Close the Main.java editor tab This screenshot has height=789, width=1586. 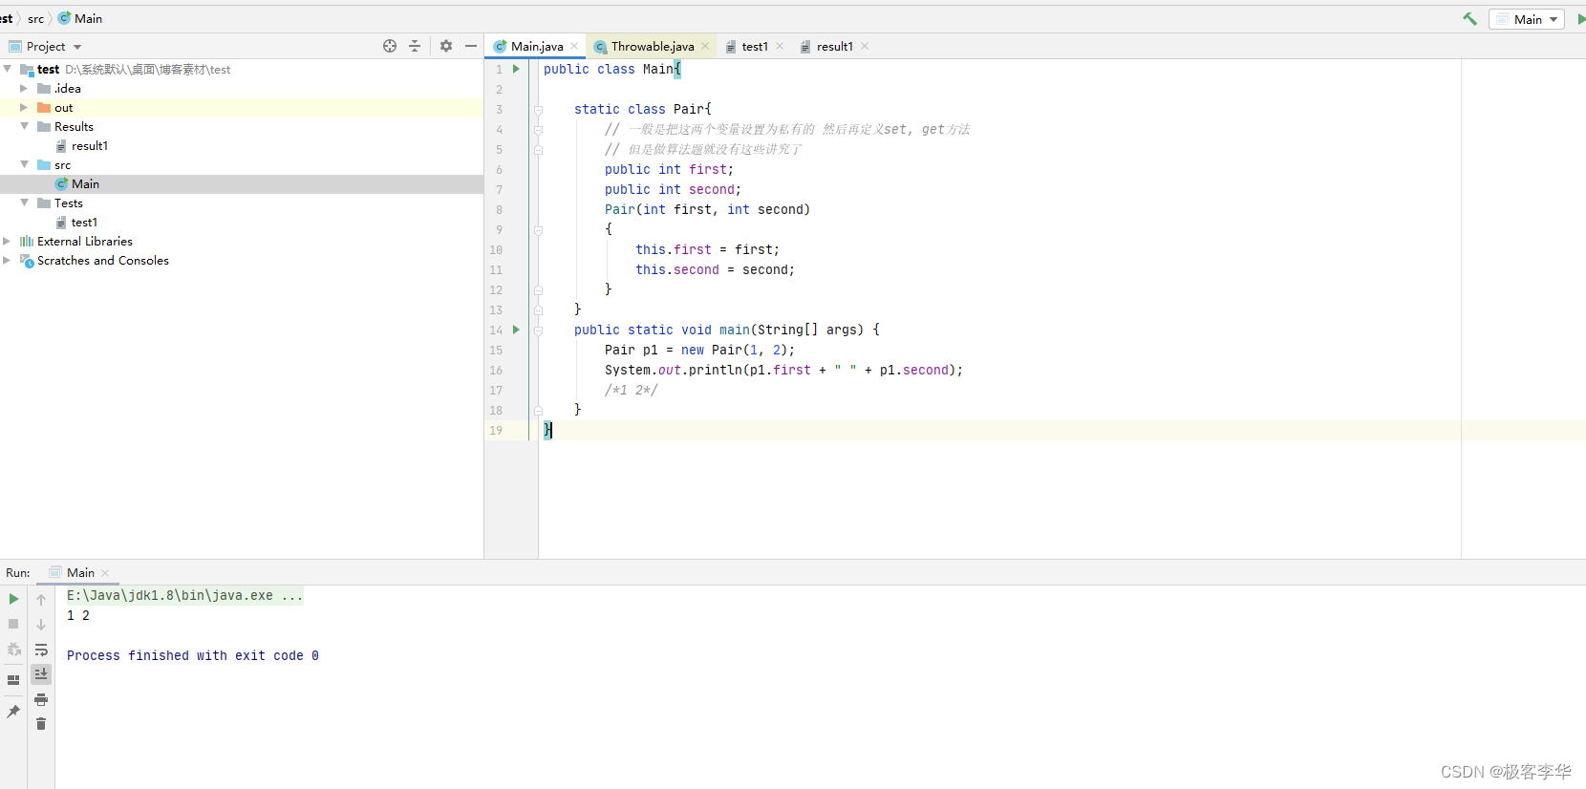pos(574,46)
